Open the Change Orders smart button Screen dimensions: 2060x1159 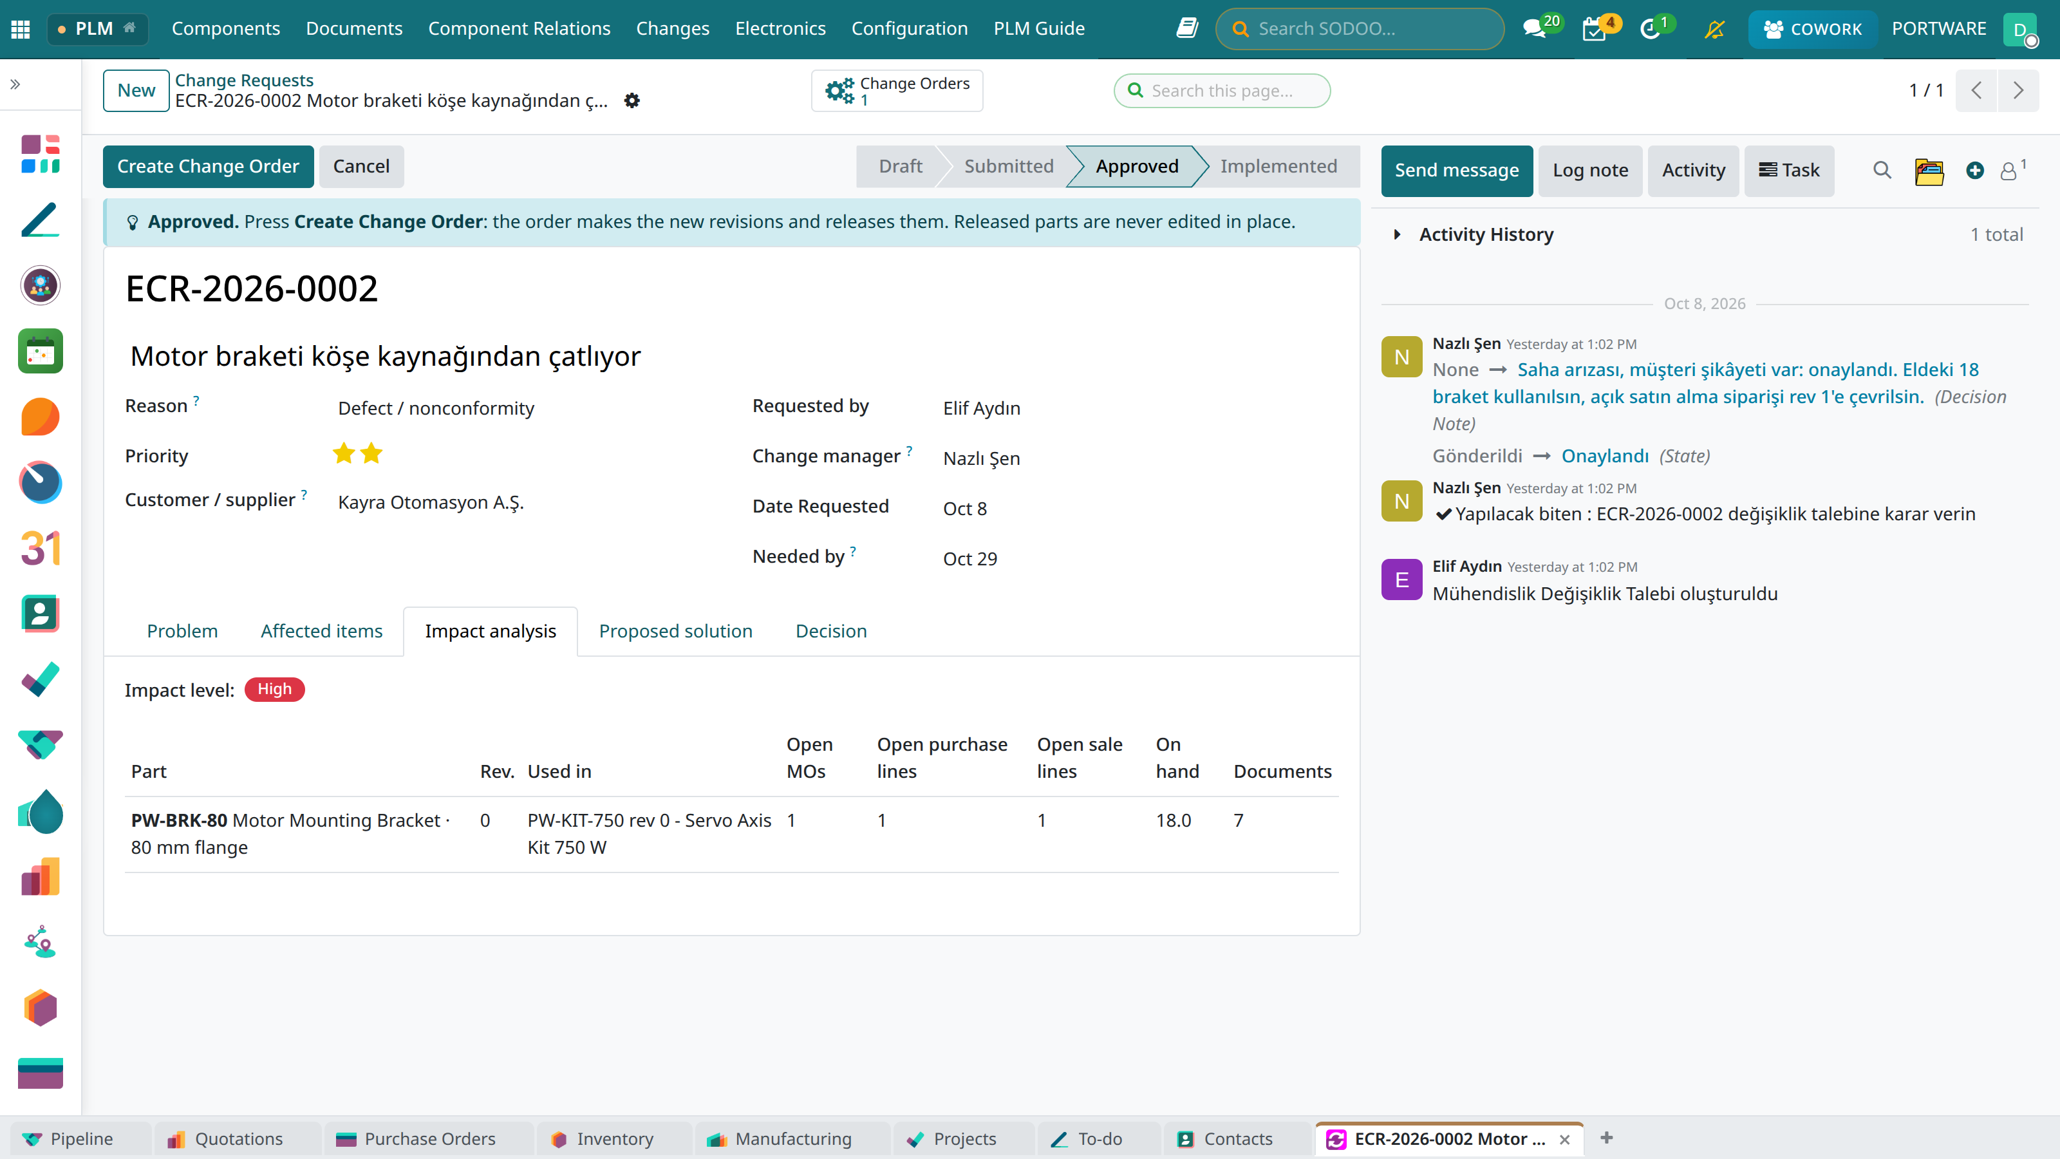point(897,90)
